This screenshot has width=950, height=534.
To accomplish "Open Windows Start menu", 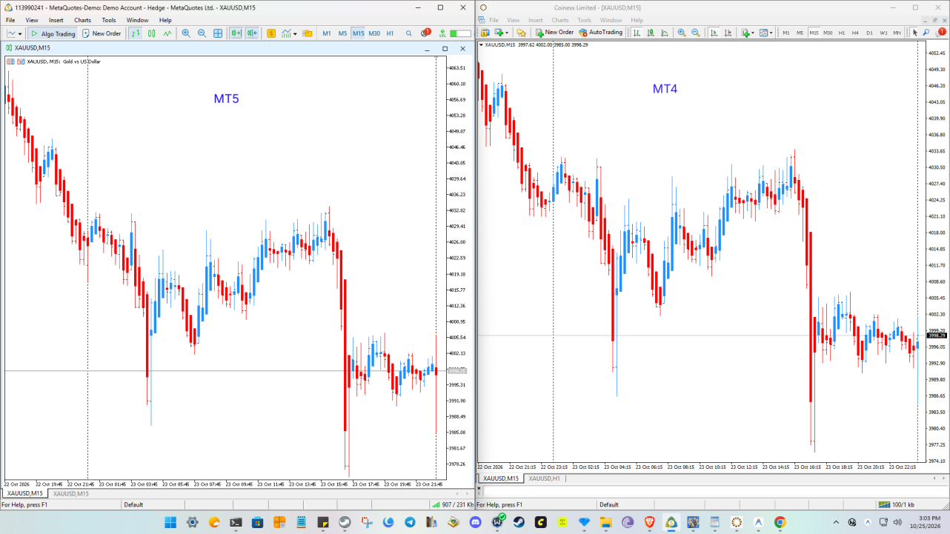I will [170, 522].
